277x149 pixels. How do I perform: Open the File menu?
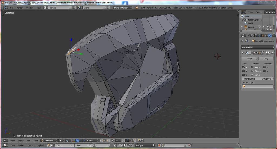coord(12,8)
